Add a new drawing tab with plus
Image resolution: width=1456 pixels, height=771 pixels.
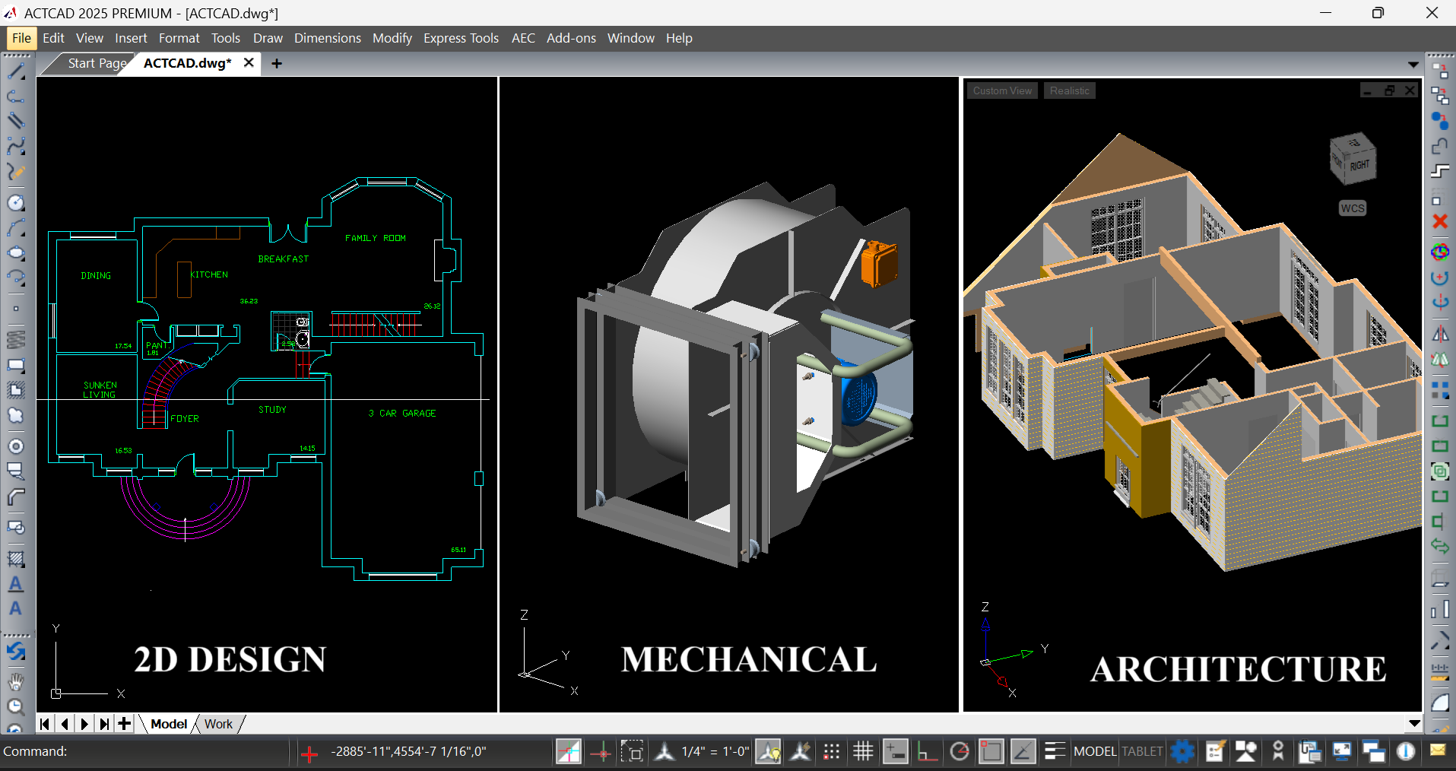click(277, 64)
